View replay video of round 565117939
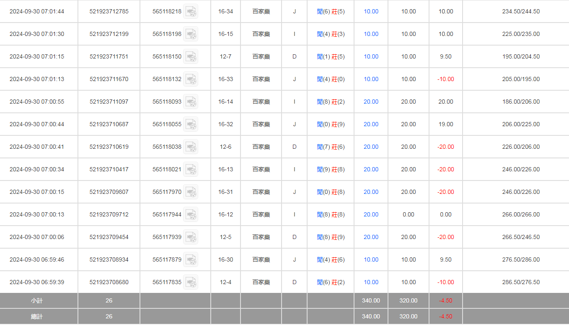 191,237
